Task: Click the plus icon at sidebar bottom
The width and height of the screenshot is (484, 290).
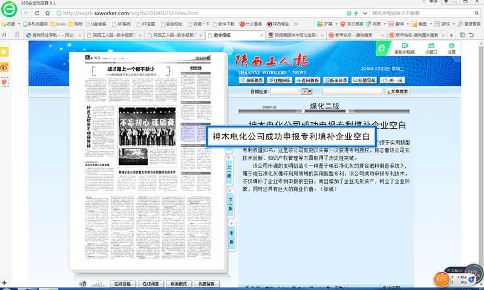Action: click(x=4, y=282)
